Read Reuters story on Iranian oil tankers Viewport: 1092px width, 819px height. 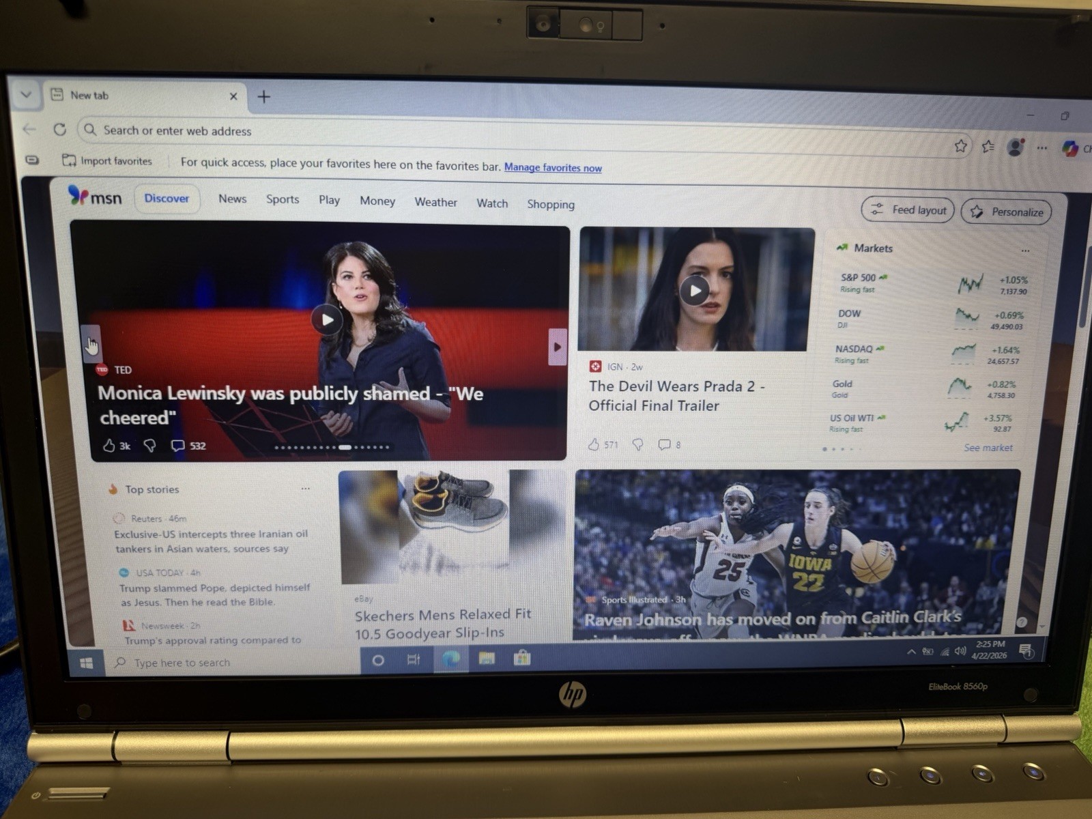pyautogui.click(x=211, y=541)
